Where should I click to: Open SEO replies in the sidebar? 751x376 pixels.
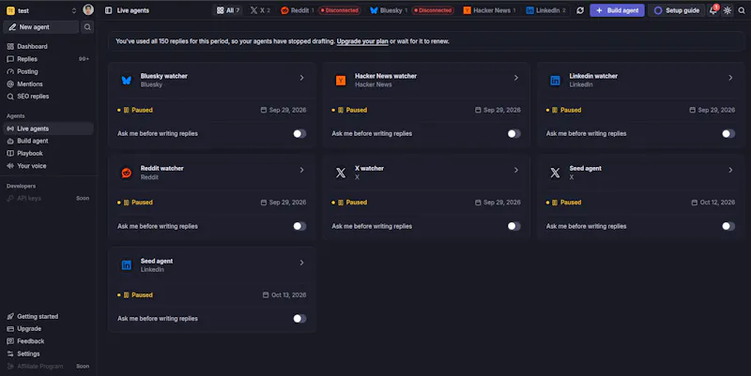coord(49,97)
